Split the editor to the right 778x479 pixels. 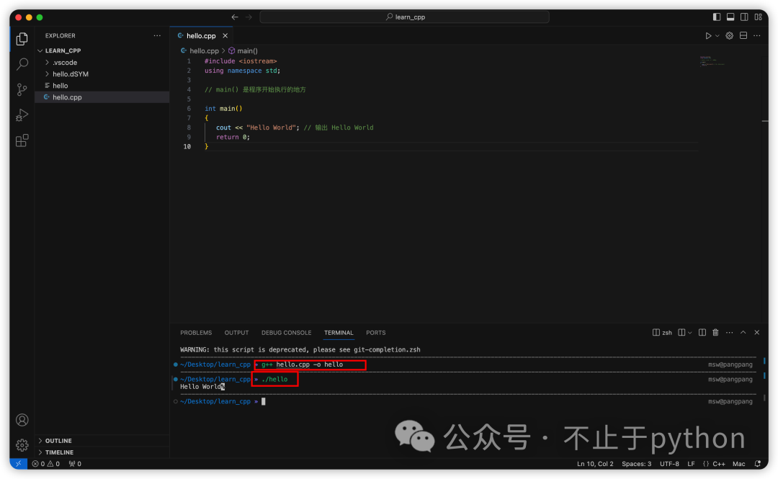tap(743, 35)
